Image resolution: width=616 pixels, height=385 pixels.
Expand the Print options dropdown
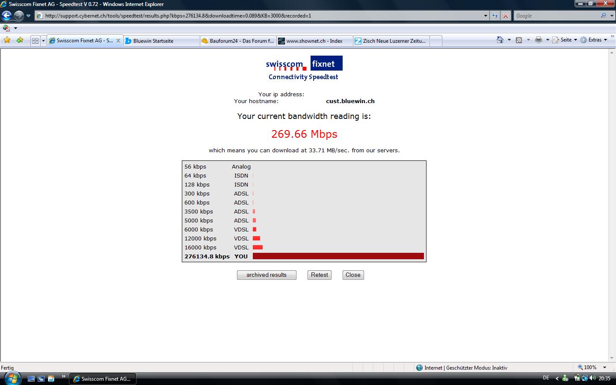548,40
